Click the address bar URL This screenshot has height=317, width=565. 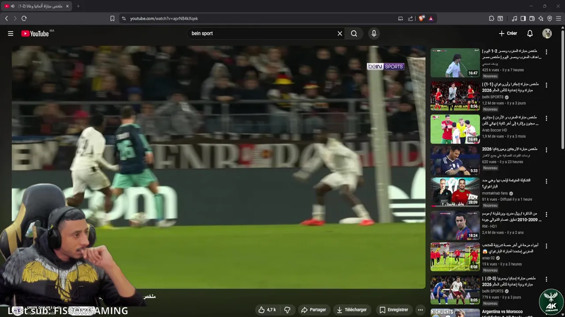pyautogui.click(x=164, y=18)
